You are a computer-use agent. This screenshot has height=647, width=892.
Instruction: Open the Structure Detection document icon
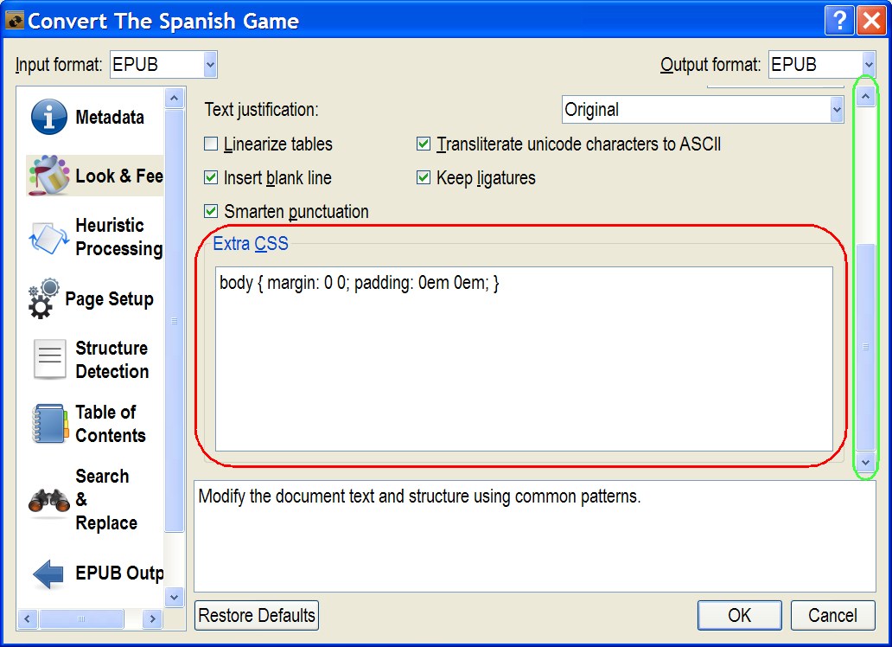pos(50,359)
